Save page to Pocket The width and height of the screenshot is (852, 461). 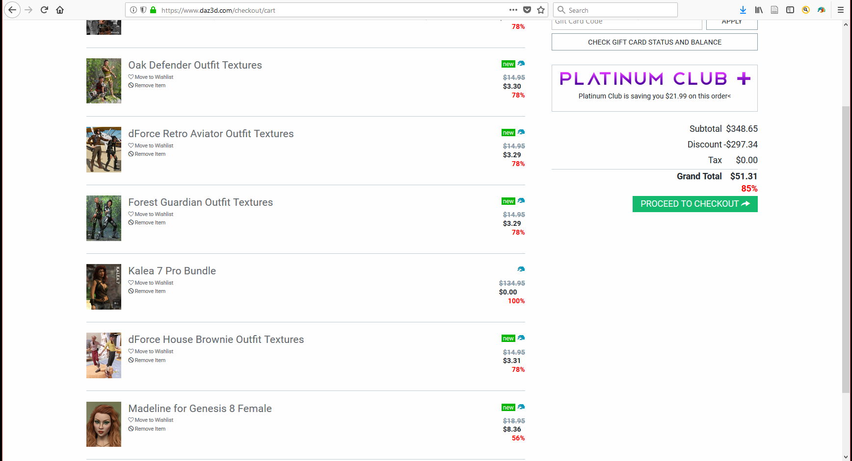tap(527, 10)
